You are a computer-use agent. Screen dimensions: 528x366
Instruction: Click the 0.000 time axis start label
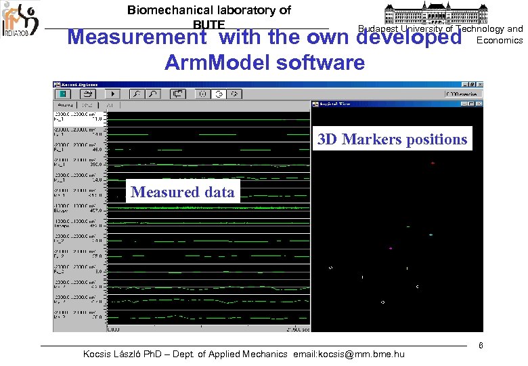tap(114, 329)
